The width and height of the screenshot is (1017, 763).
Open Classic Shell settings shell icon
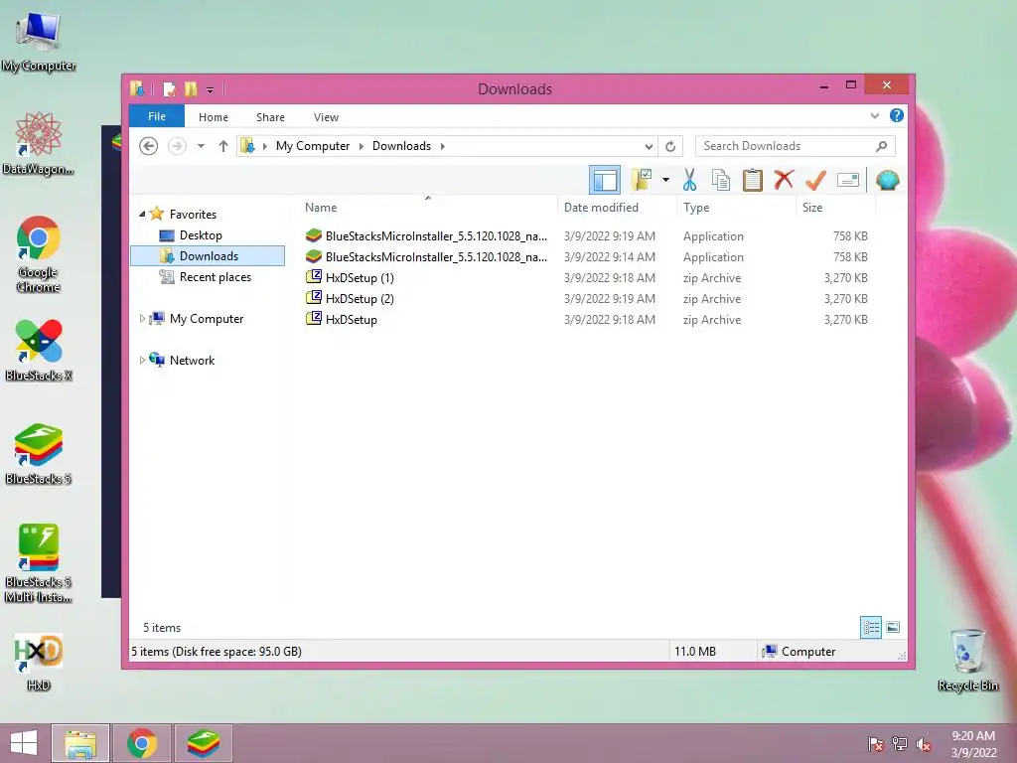(x=887, y=180)
